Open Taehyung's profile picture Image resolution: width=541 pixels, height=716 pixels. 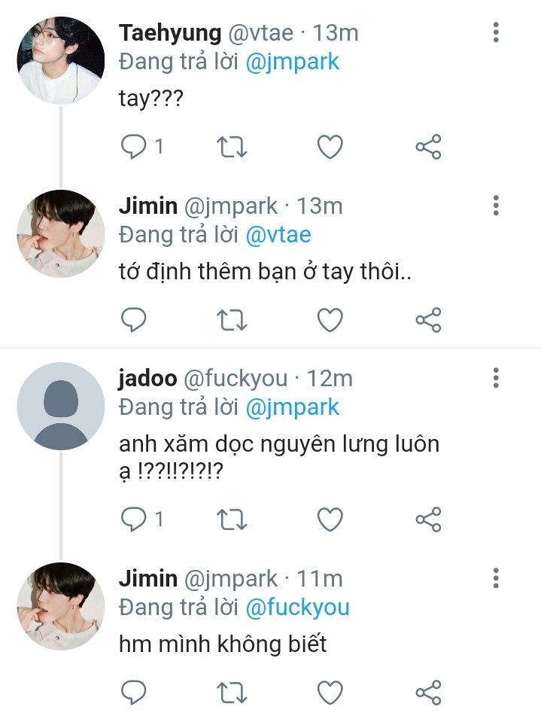click(x=60, y=59)
